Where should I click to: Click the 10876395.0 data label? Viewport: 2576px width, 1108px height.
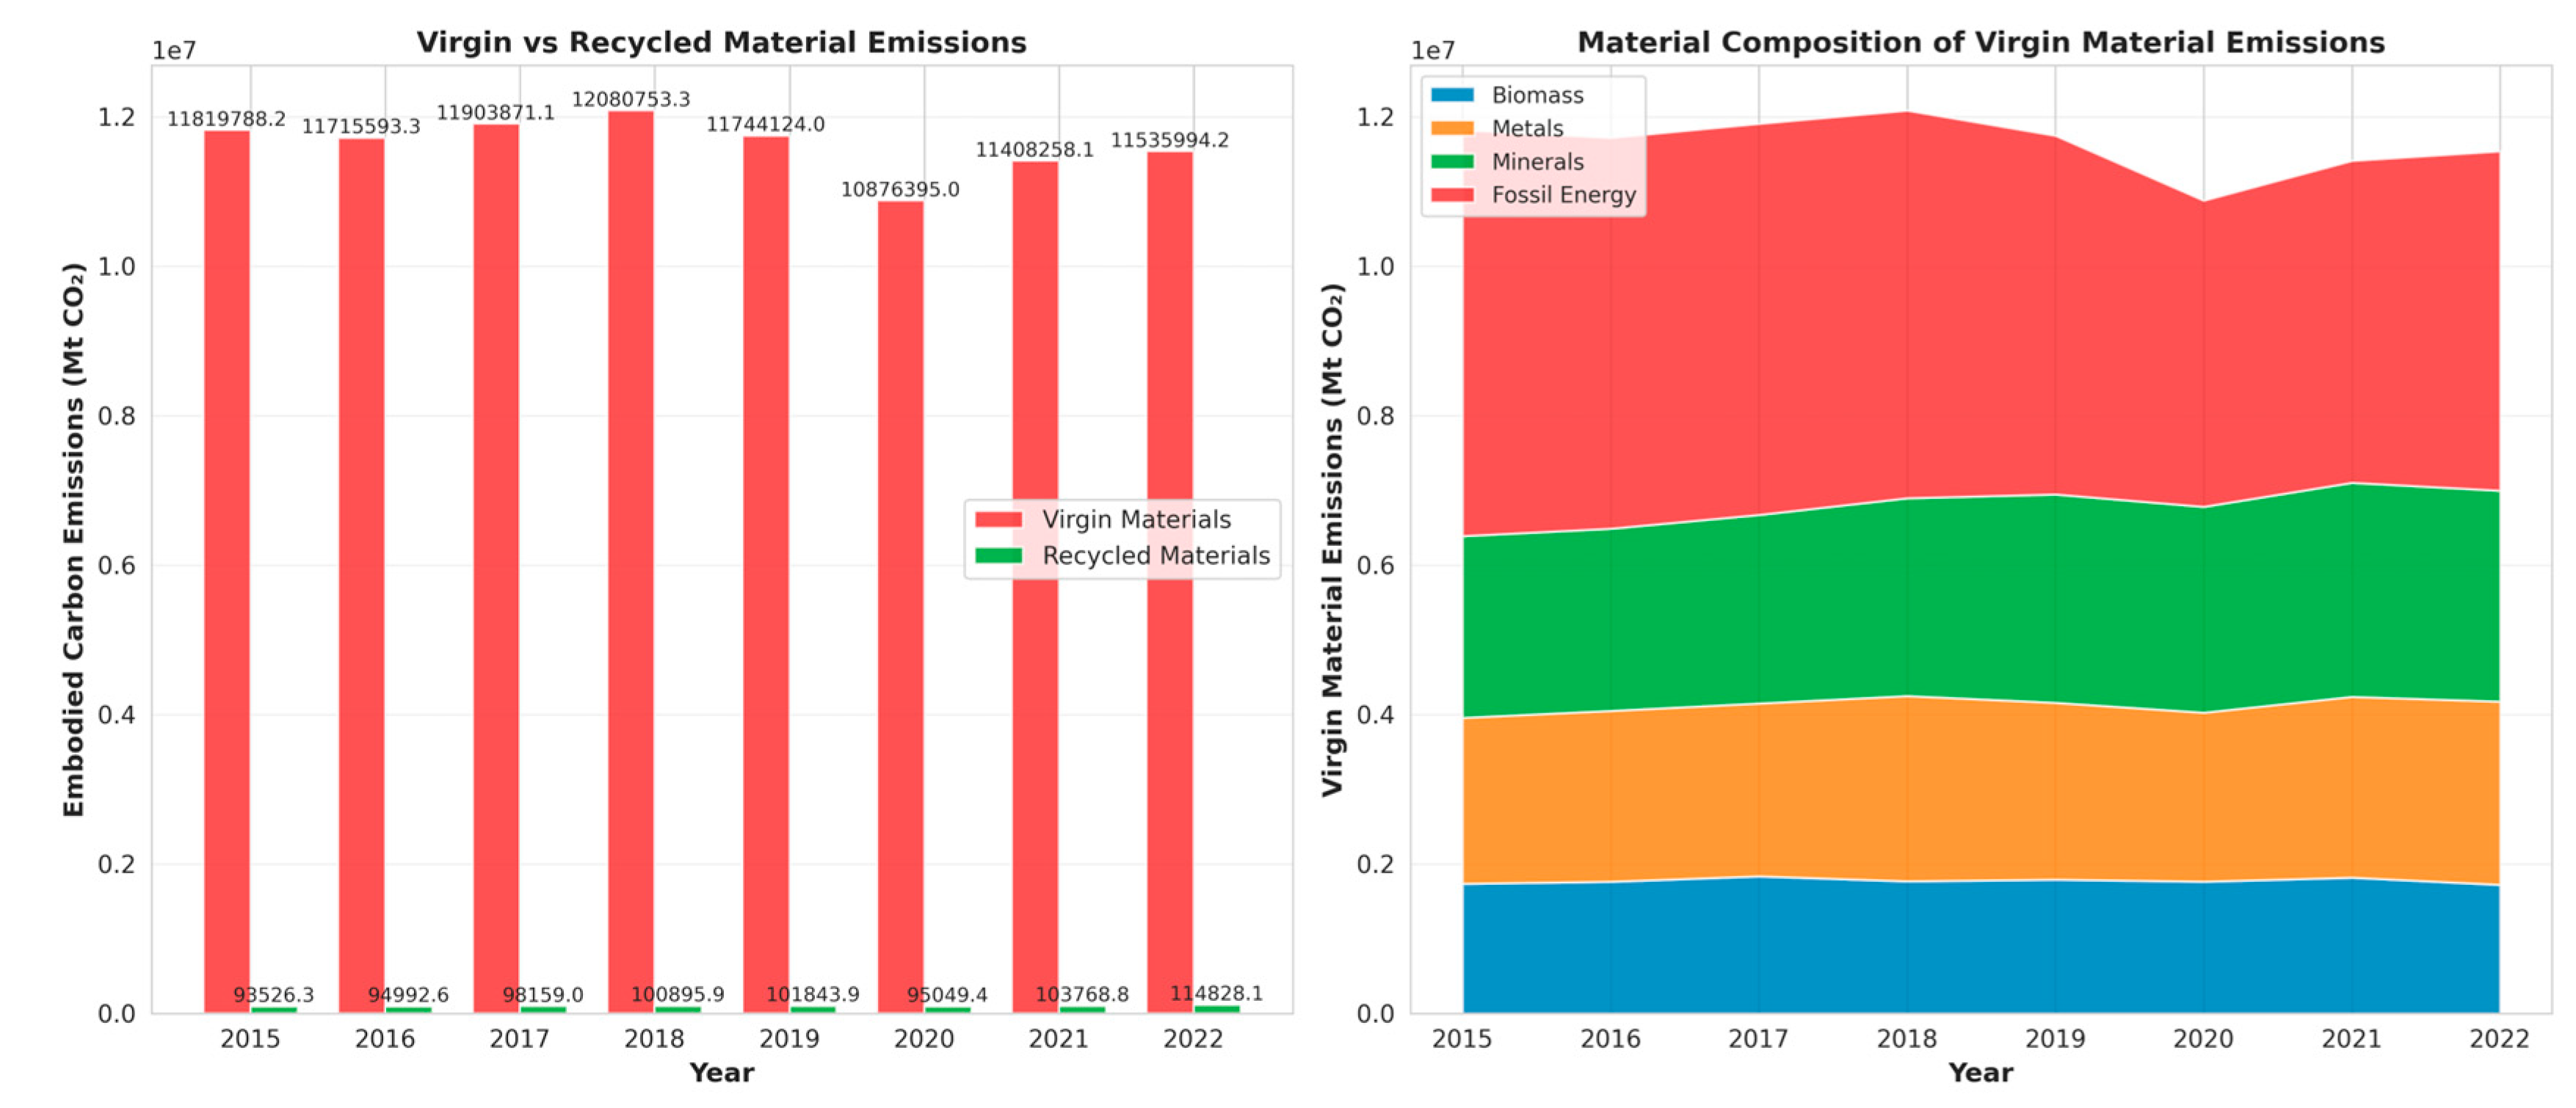click(x=900, y=189)
